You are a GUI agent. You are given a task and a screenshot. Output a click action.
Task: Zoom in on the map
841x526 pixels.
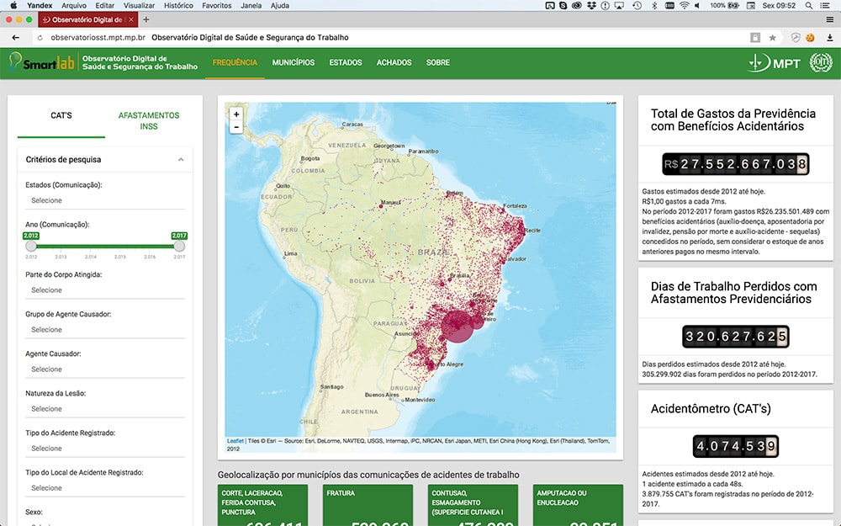[236, 114]
